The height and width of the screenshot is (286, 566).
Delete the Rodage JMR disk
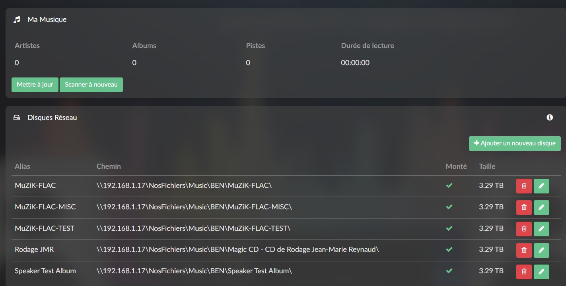[x=524, y=250]
